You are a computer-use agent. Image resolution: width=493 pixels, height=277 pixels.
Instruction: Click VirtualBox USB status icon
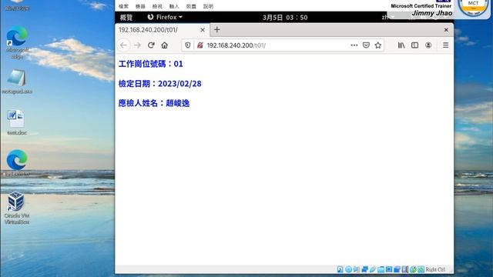click(373, 269)
